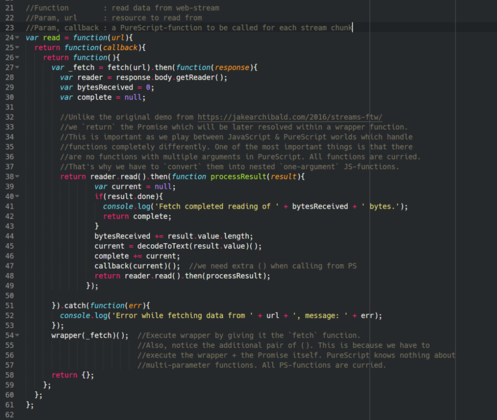
Task: Collapse the inner function at line 26
Action: click(x=16, y=57)
